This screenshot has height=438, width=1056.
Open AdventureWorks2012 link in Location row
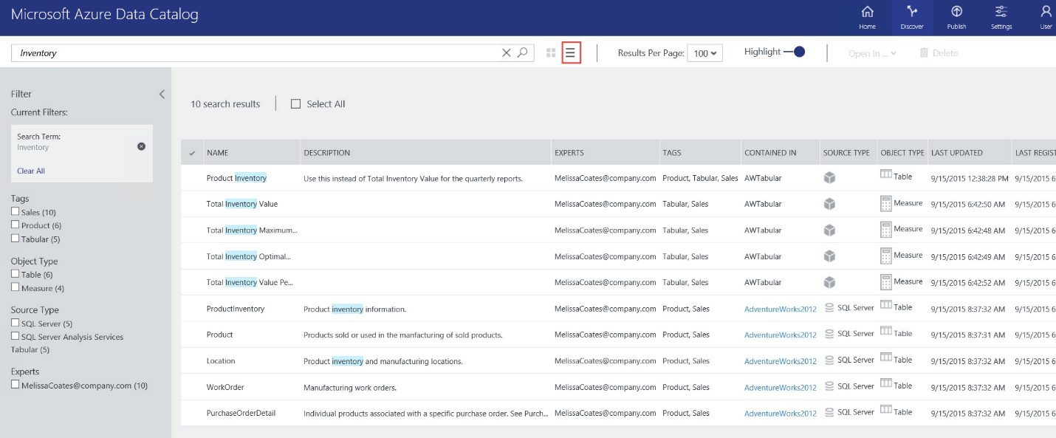coord(781,361)
